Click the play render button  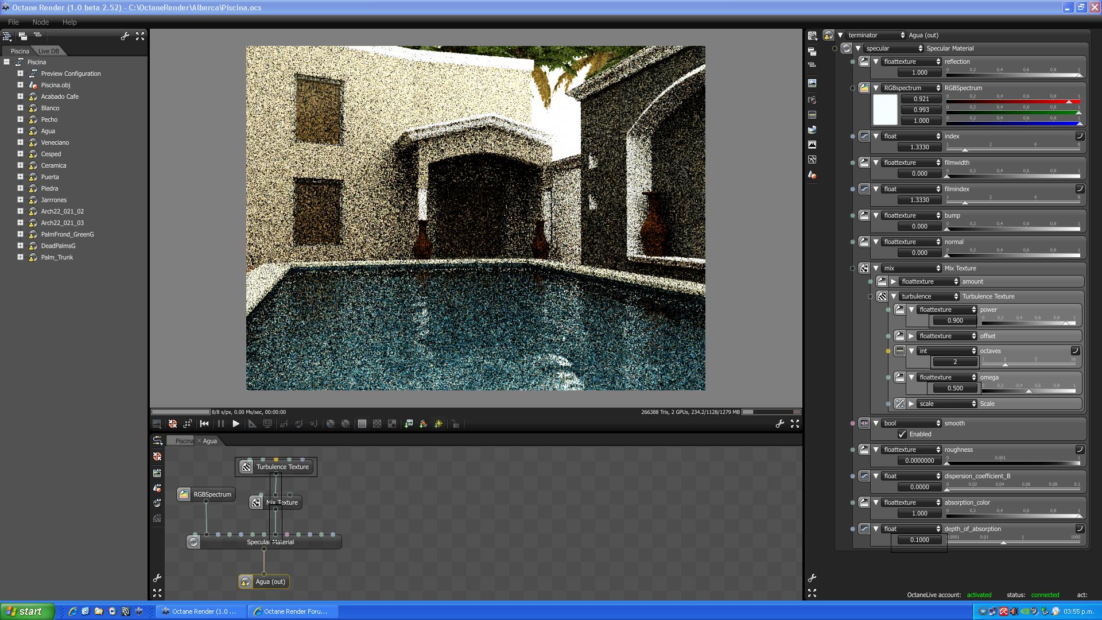click(236, 424)
